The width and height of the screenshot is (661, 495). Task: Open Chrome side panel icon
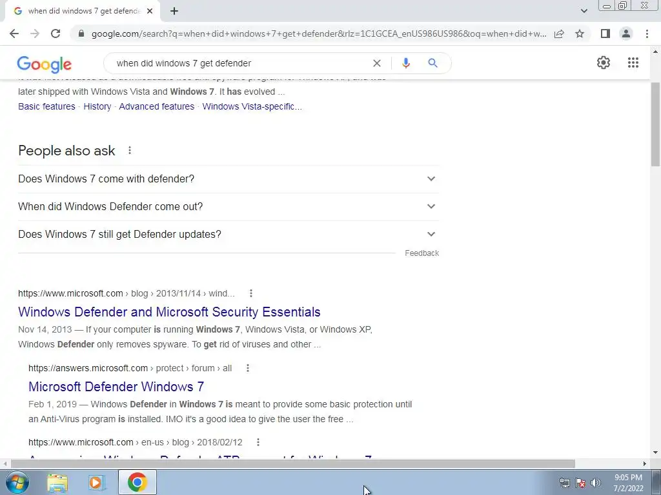[x=605, y=34]
